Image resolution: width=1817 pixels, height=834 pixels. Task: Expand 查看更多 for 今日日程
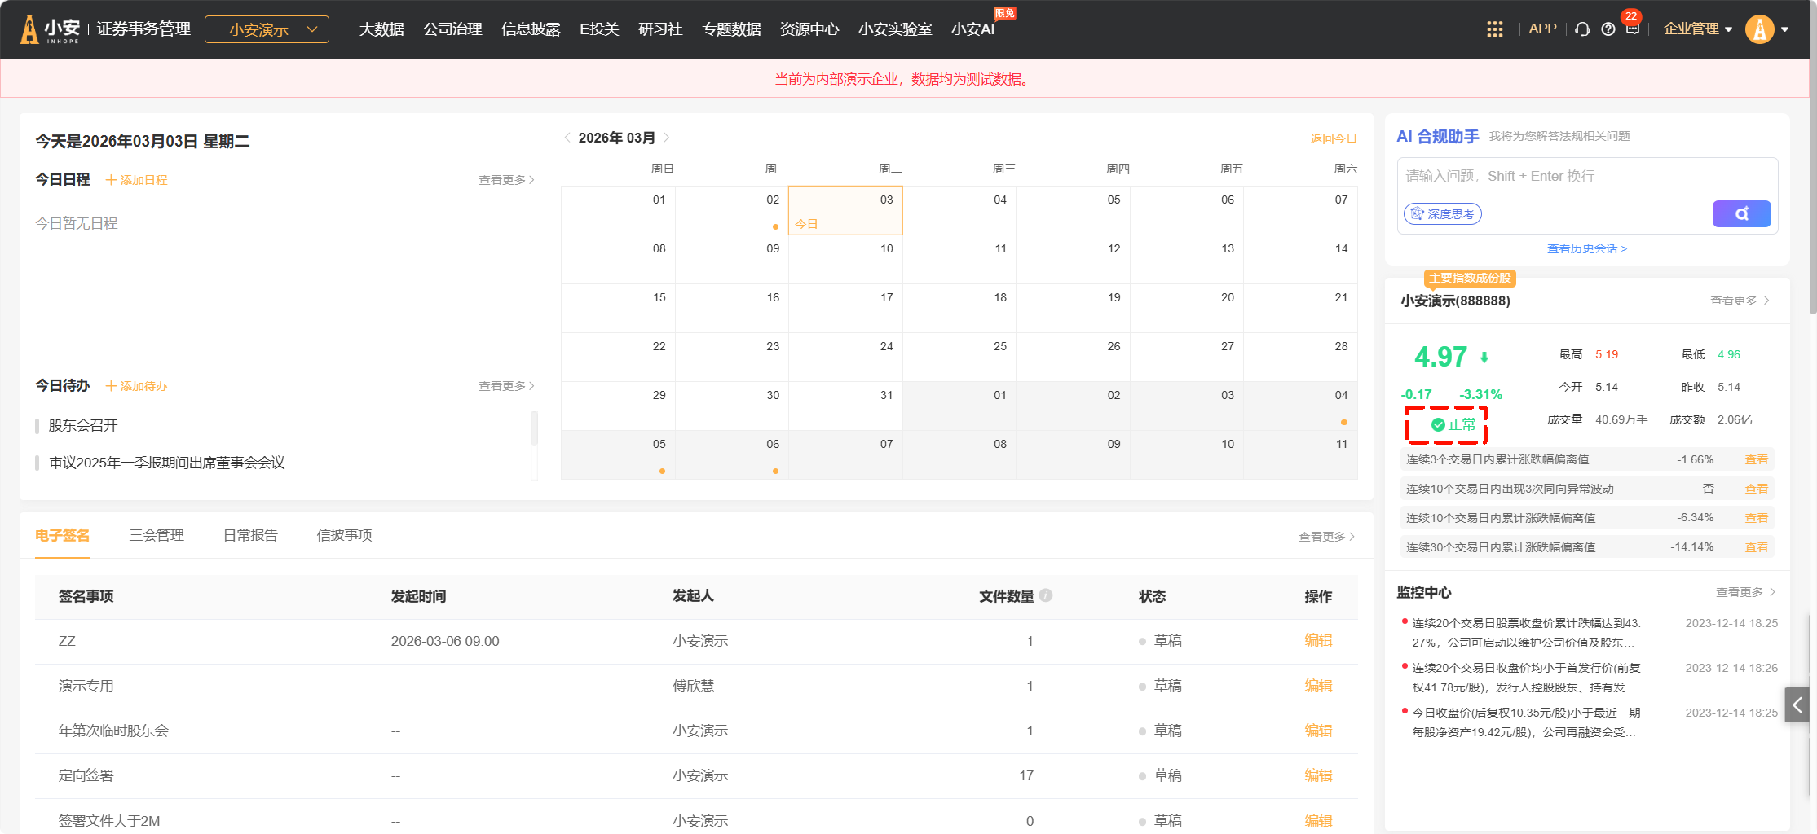506,180
